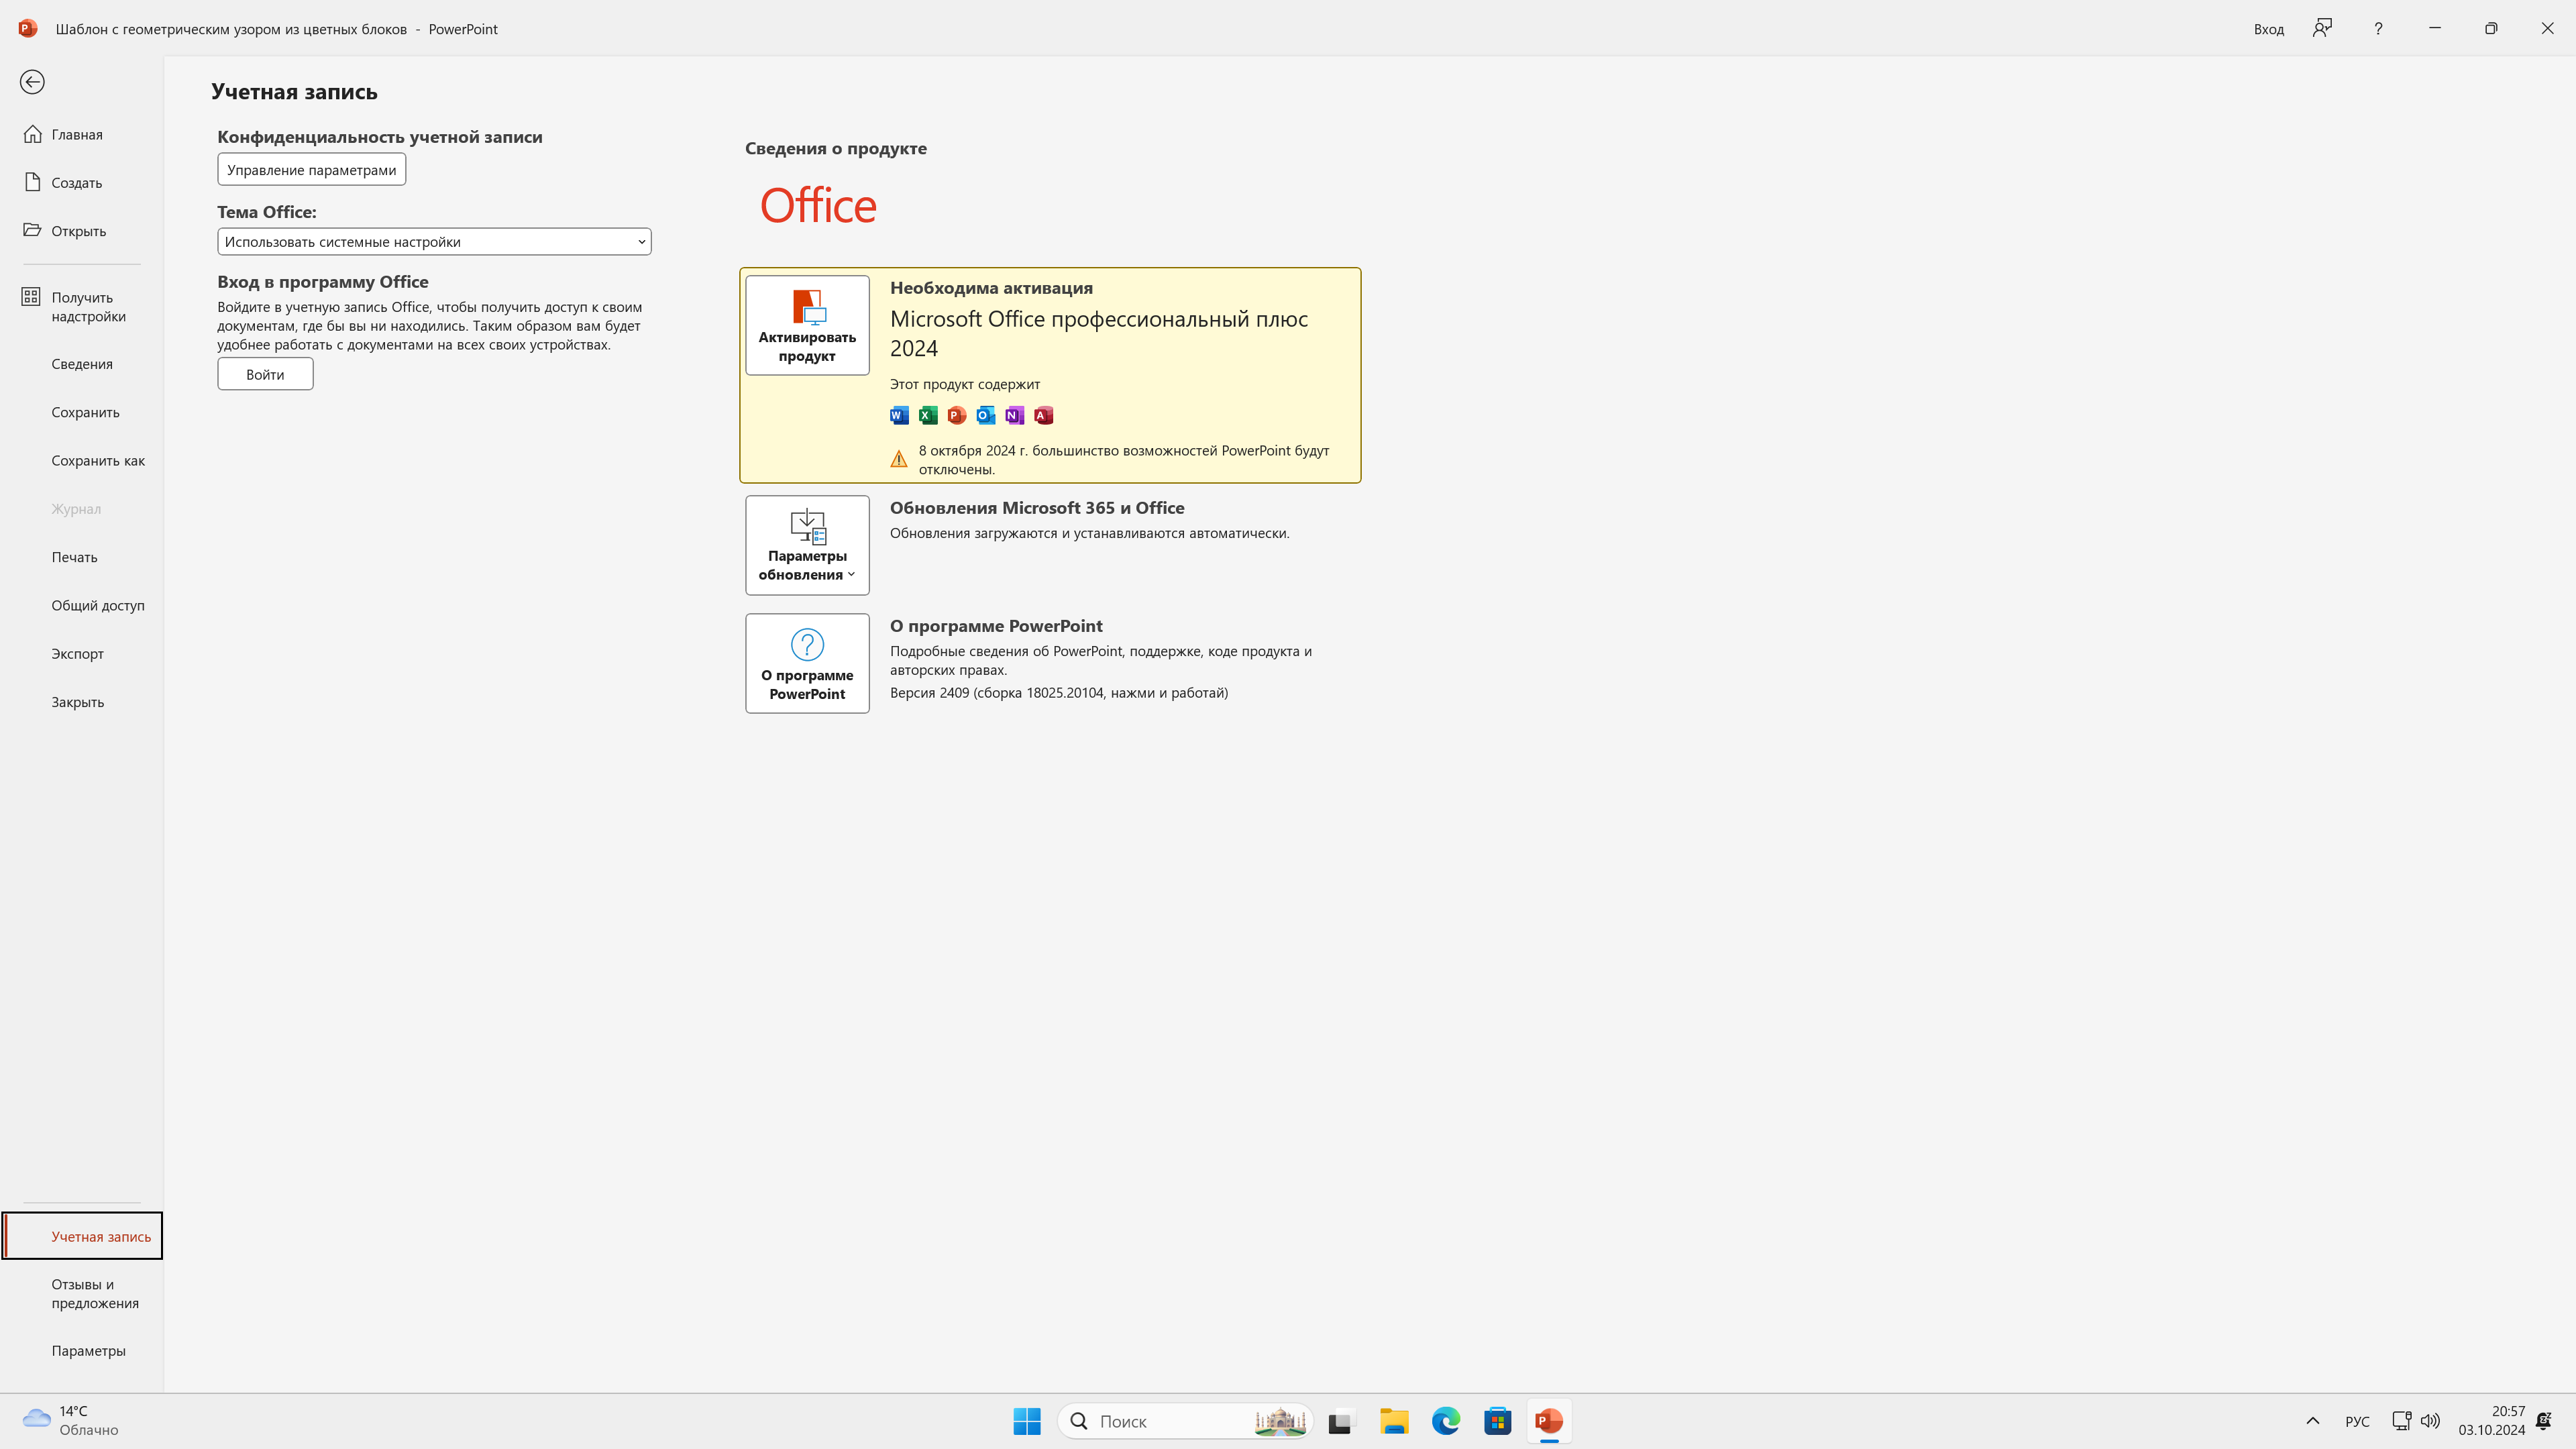This screenshot has width=2576, height=1449.
Task: Open the Открыть page
Action: point(82,231)
